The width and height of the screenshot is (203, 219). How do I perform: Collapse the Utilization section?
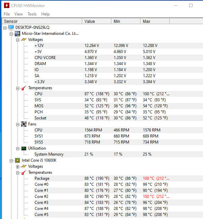(x=17, y=149)
